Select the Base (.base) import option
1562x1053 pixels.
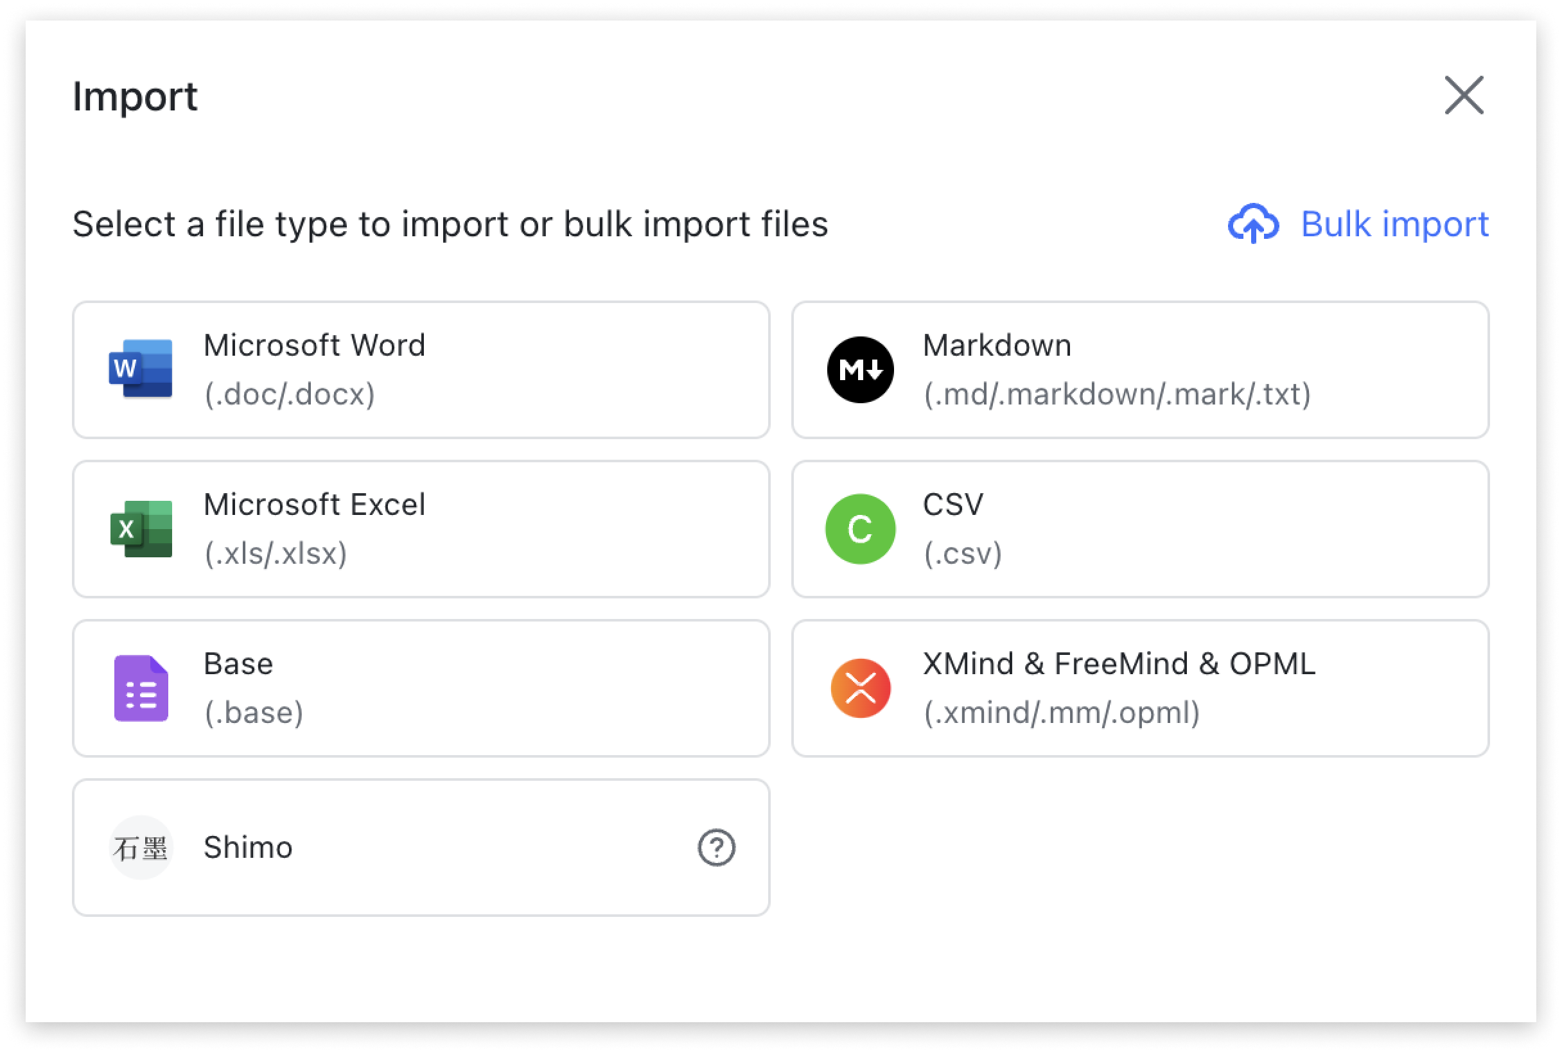pyautogui.click(x=421, y=688)
